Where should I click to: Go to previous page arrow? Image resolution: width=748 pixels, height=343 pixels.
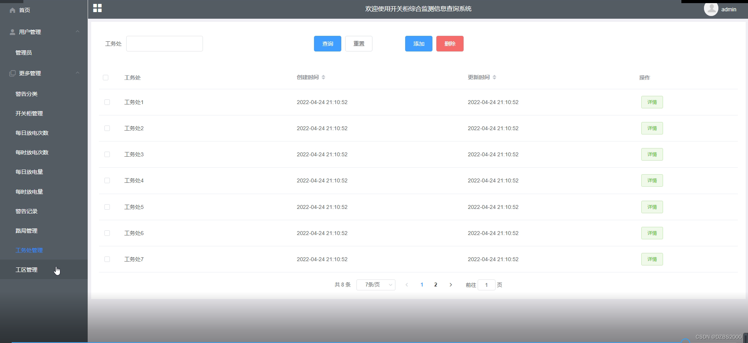pos(407,285)
